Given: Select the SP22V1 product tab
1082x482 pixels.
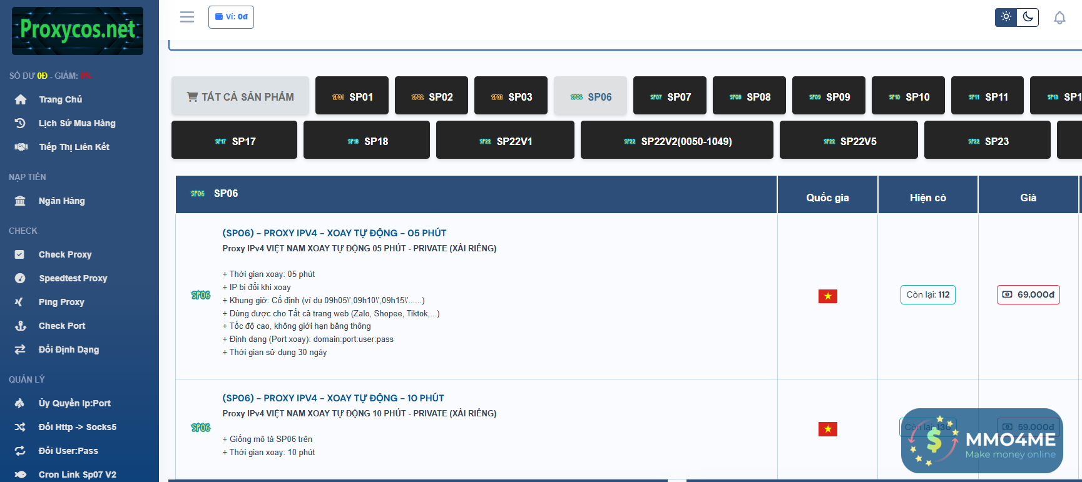Looking at the screenshot, I should [x=505, y=140].
